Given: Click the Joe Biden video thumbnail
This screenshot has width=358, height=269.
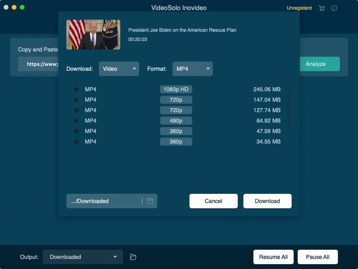Looking at the screenshot, I should pyautogui.click(x=93, y=35).
